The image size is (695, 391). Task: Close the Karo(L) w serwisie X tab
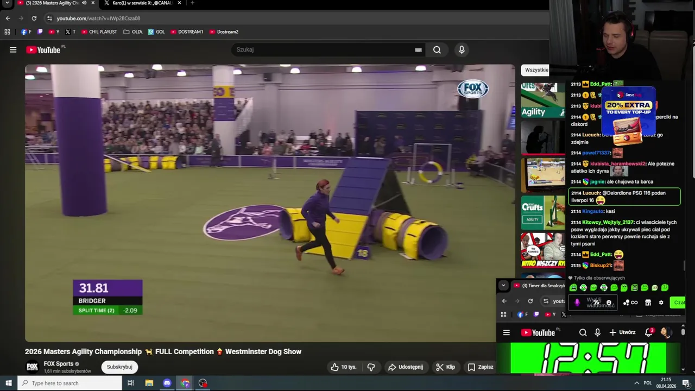179,3
